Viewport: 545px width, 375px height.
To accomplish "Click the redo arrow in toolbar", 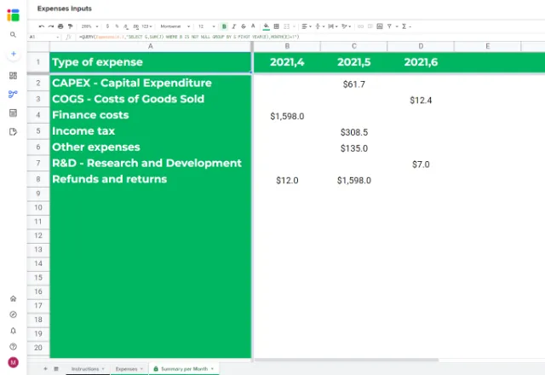I will click(x=51, y=26).
